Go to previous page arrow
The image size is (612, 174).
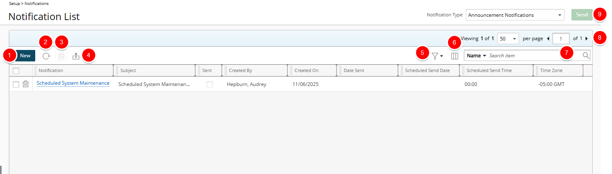[548, 38]
